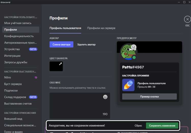Open Специальные возможности settings
191x133 pixels.
point(21,125)
